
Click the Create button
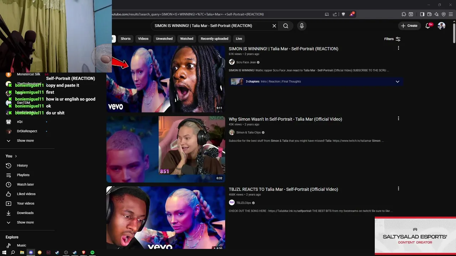[409, 26]
